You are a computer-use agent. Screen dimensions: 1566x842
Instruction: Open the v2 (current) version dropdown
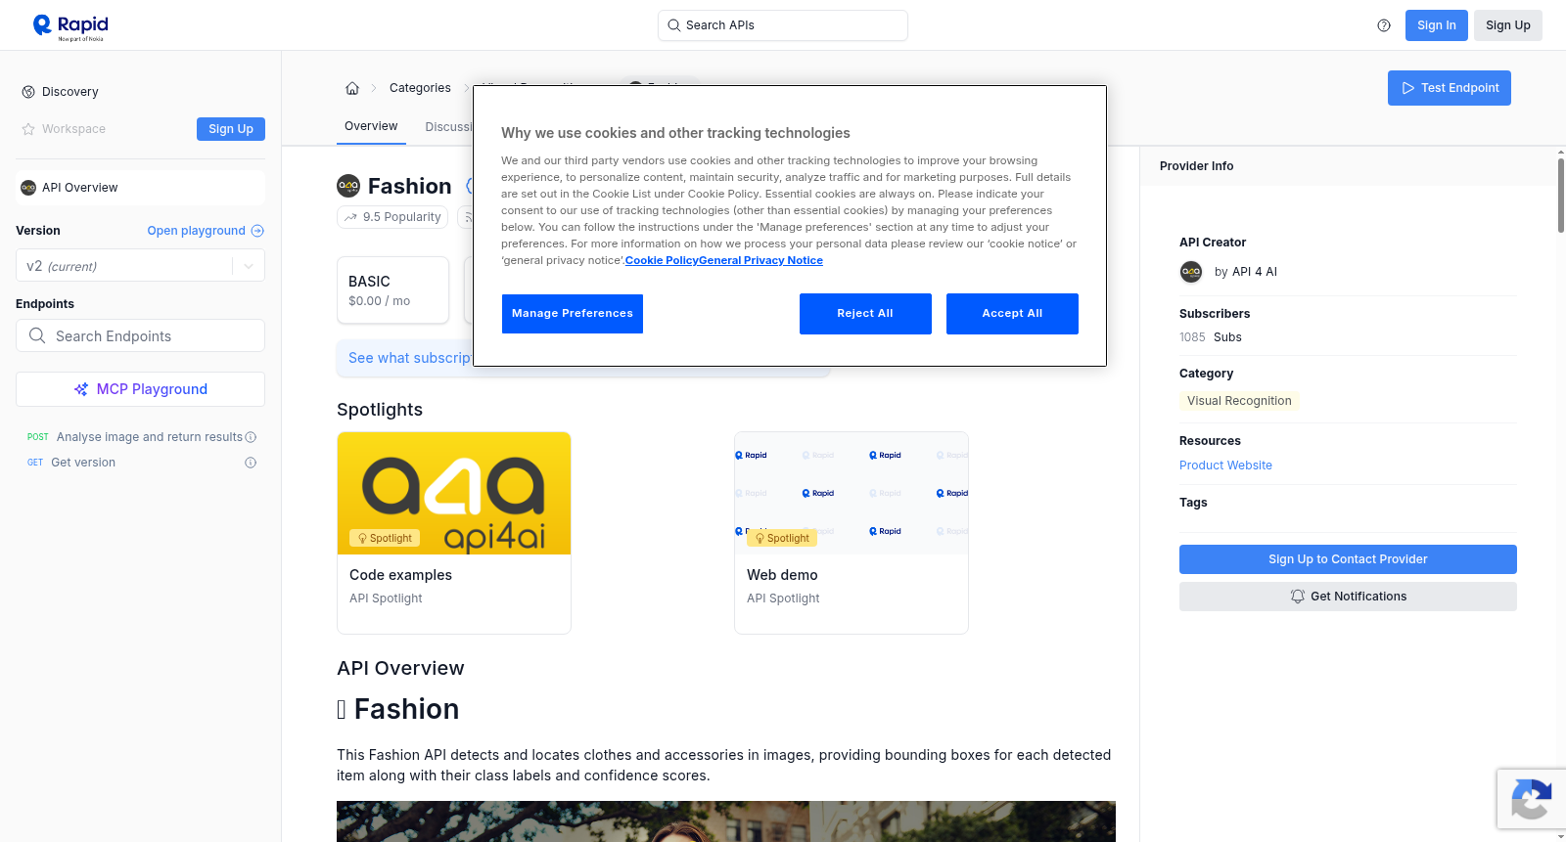click(x=140, y=266)
